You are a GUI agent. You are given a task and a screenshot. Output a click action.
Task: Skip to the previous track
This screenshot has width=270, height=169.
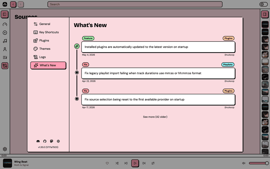(x=126, y=163)
